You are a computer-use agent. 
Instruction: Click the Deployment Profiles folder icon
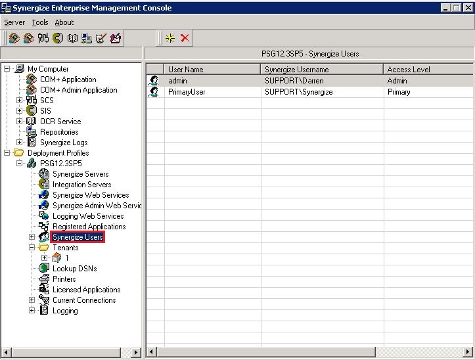coord(19,152)
